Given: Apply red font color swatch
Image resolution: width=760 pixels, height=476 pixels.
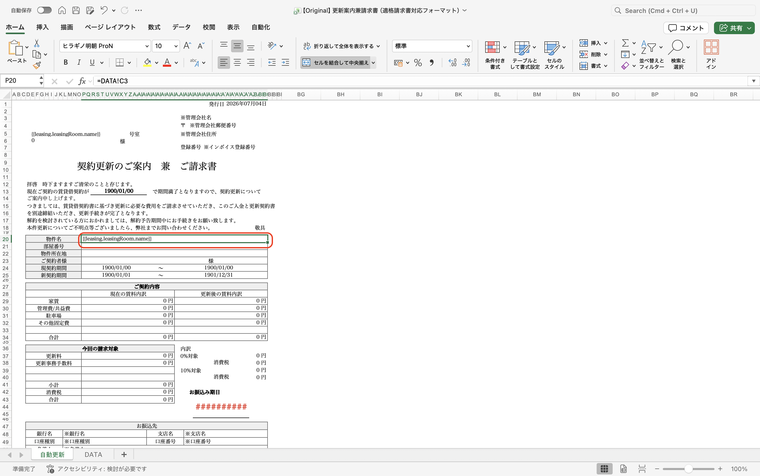Looking at the screenshot, I should pyautogui.click(x=167, y=62).
